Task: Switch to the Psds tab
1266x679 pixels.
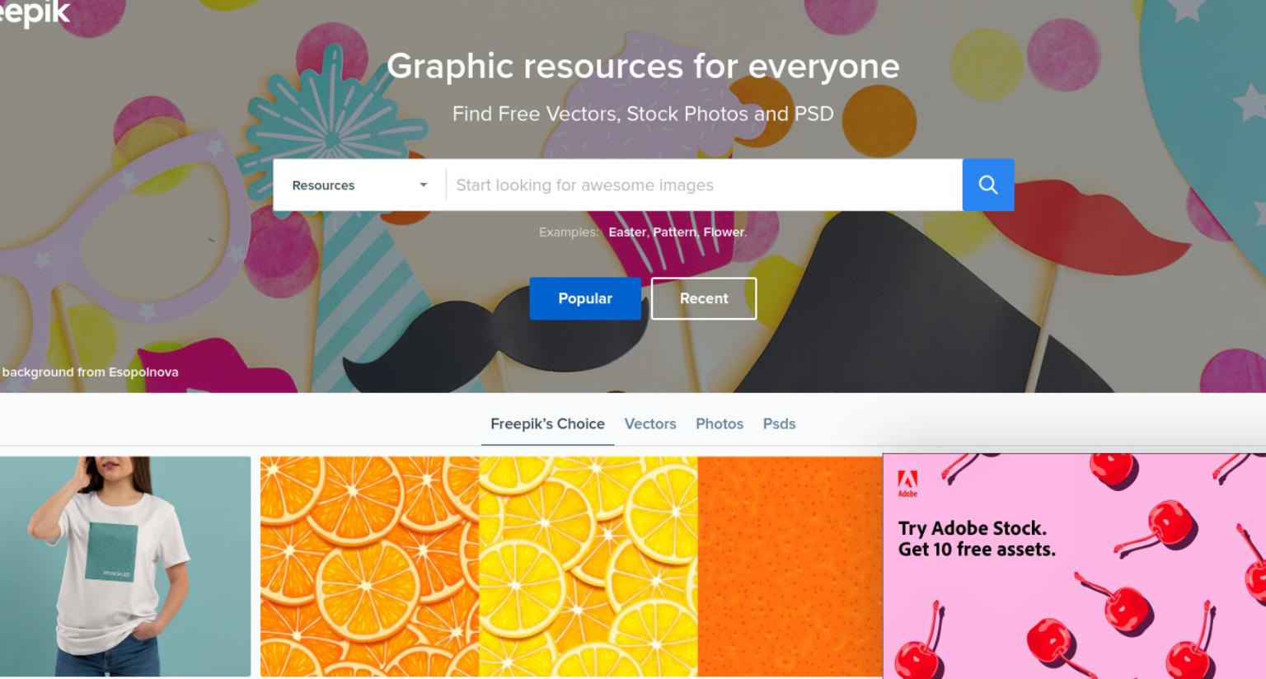Action: coord(779,424)
